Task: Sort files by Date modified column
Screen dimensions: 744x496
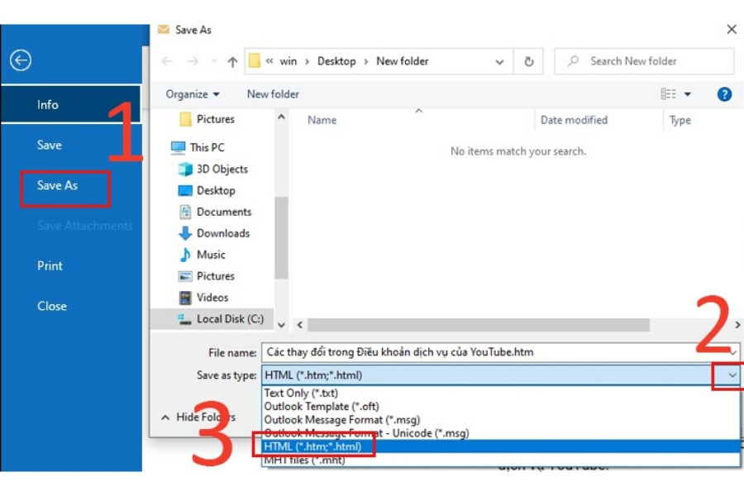Action: 574,121
